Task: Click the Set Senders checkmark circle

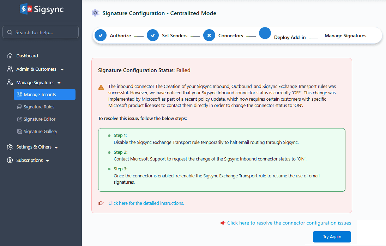Action: tap(153, 36)
